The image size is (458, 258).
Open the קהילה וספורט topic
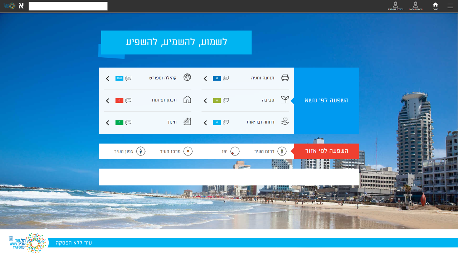[163, 78]
